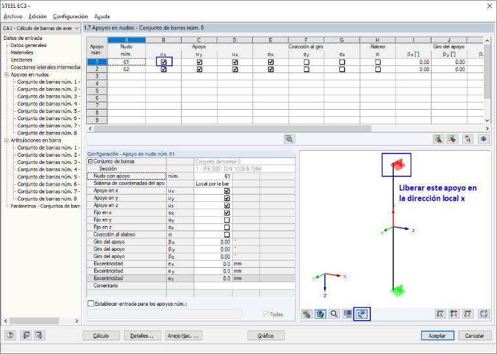Toggle local axis system icon in preview
This screenshot has height=354, width=497.
pos(362,314)
